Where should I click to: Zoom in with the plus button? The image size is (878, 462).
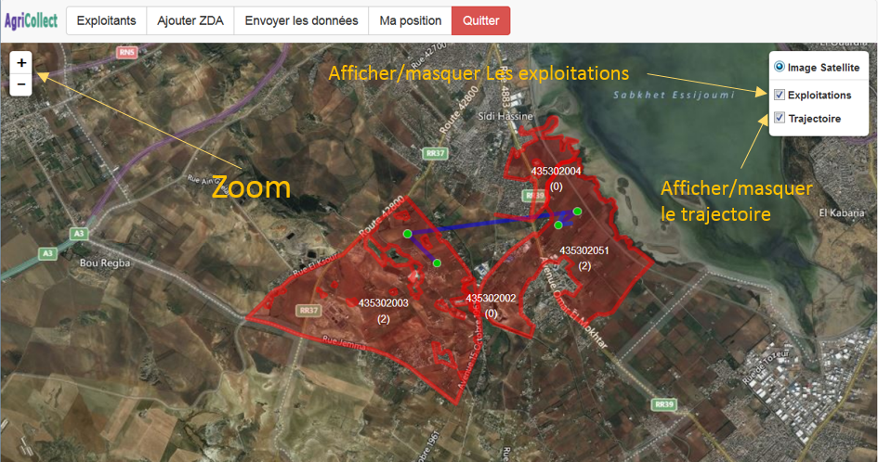21,63
